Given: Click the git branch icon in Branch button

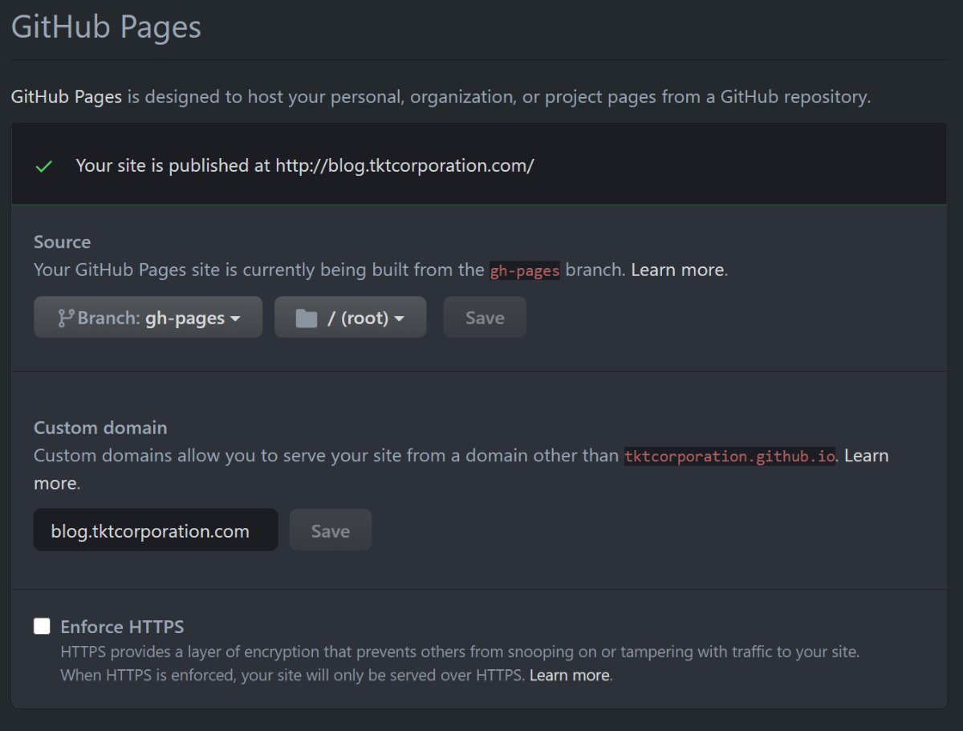Looking at the screenshot, I should click(x=66, y=319).
